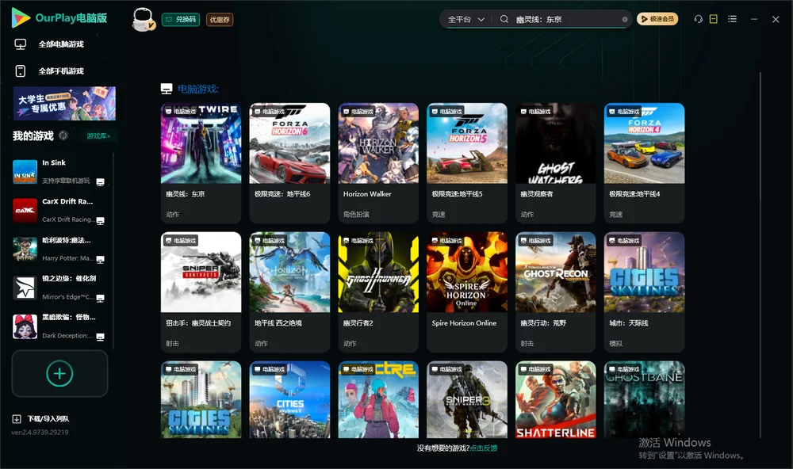Click the 极速会员 membership button
This screenshot has height=469, width=793.
(x=657, y=19)
